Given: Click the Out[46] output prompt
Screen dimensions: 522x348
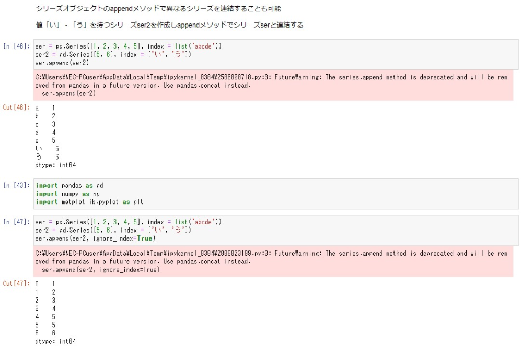Looking at the screenshot, I should 16,107.
